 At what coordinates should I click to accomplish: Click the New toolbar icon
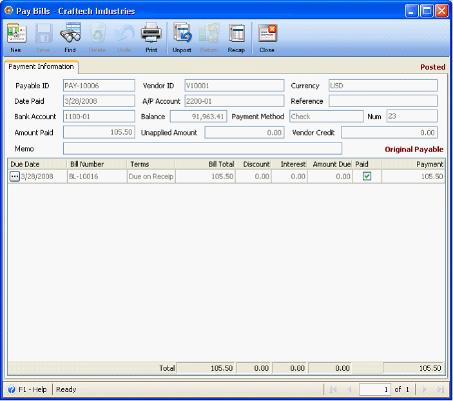pyautogui.click(x=16, y=34)
